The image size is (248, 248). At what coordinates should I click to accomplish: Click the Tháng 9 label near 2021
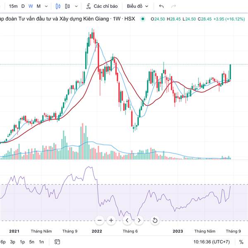coord(70,231)
